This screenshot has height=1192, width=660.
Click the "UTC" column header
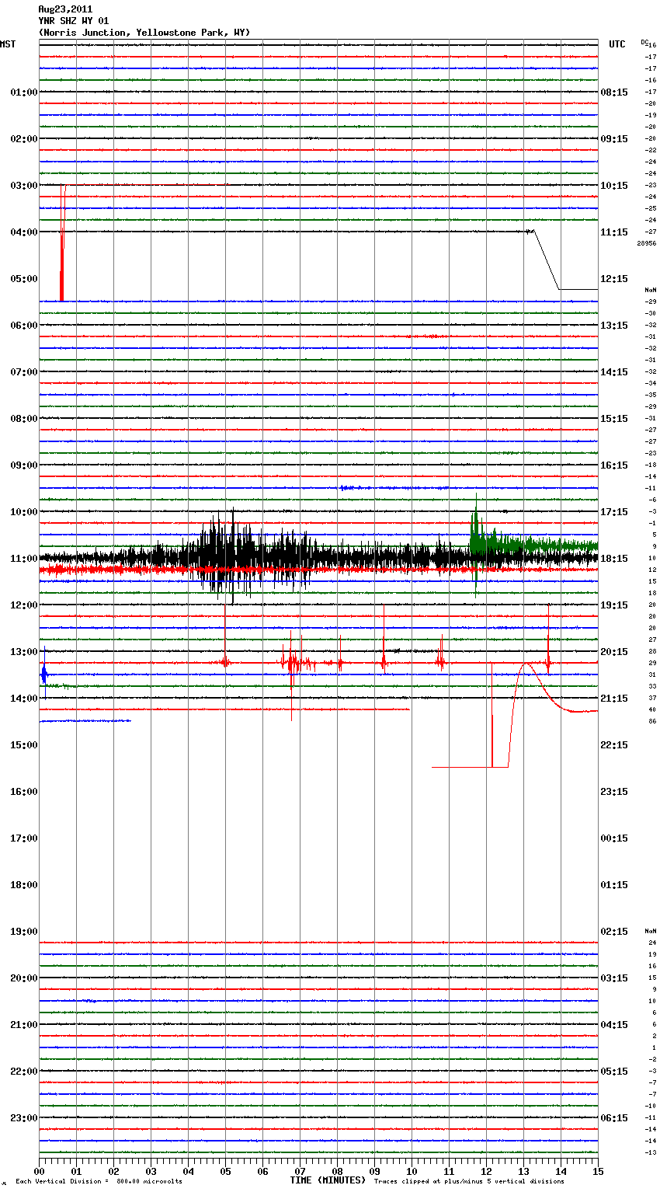[x=617, y=44]
